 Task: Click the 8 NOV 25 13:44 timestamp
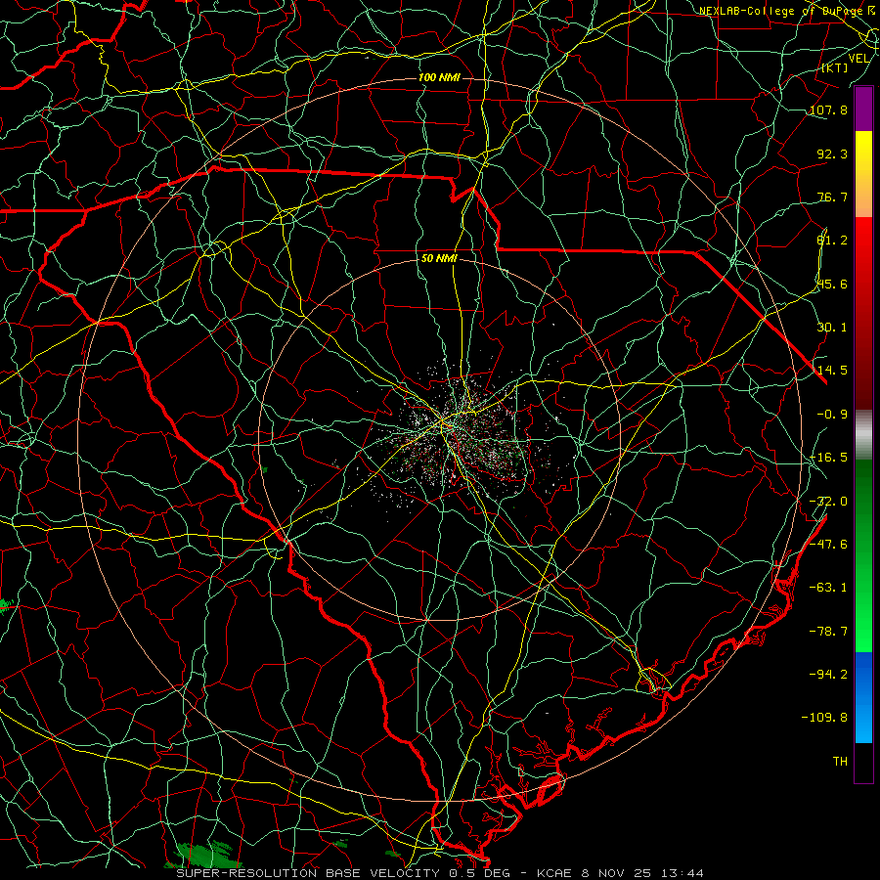[x=643, y=873]
